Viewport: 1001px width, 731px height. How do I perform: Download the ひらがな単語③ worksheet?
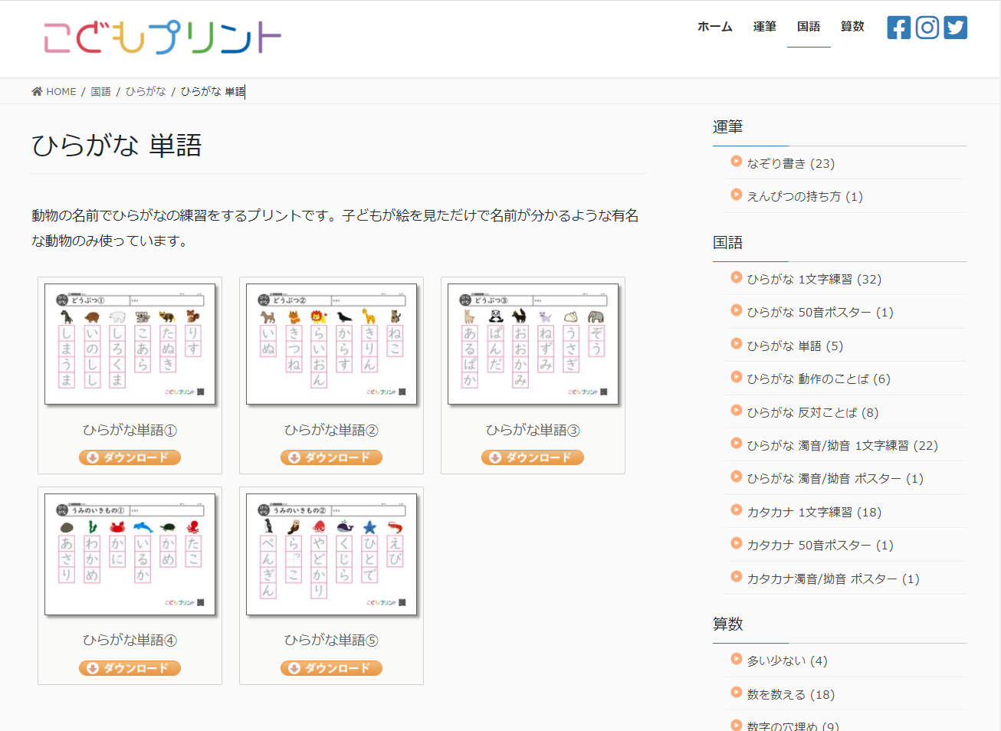tap(533, 457)
